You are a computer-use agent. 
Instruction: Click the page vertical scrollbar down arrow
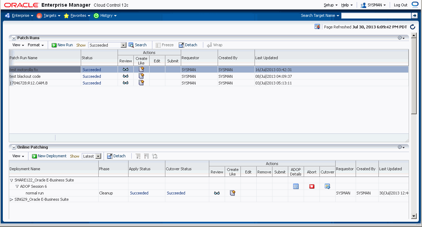point(414,216)
